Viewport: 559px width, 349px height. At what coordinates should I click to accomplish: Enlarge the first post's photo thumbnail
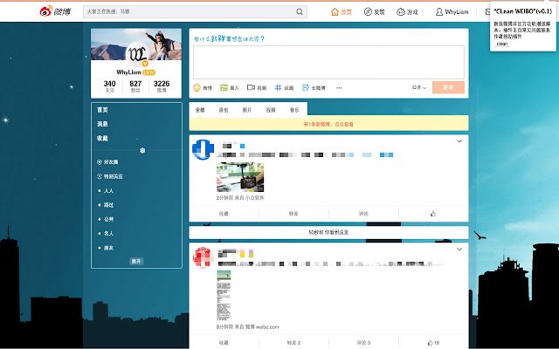(x=240, y=177)
